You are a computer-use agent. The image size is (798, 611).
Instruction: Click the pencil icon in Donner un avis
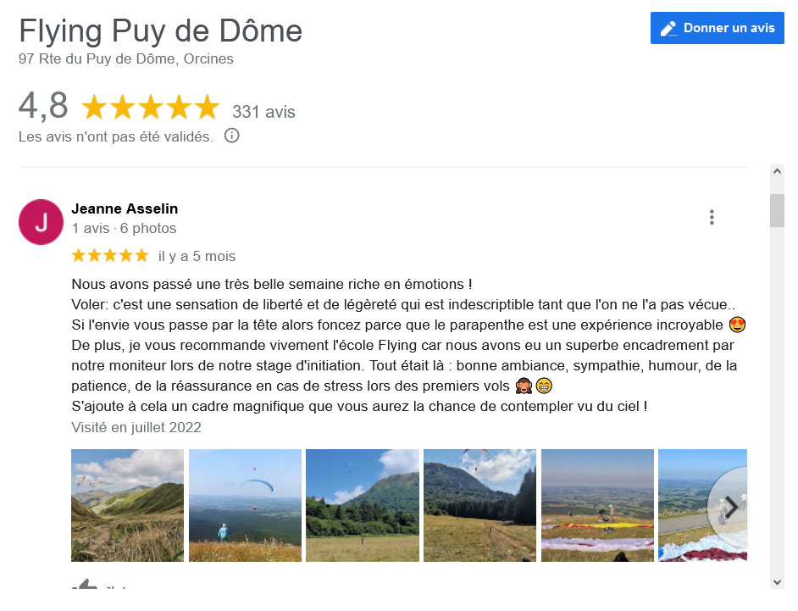(x=668, y=29)
